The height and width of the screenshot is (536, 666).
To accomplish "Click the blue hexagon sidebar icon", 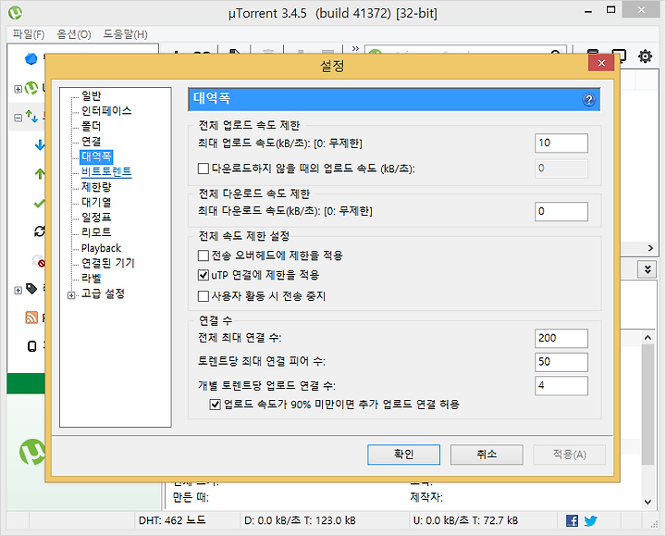I will tap(31, 58).
